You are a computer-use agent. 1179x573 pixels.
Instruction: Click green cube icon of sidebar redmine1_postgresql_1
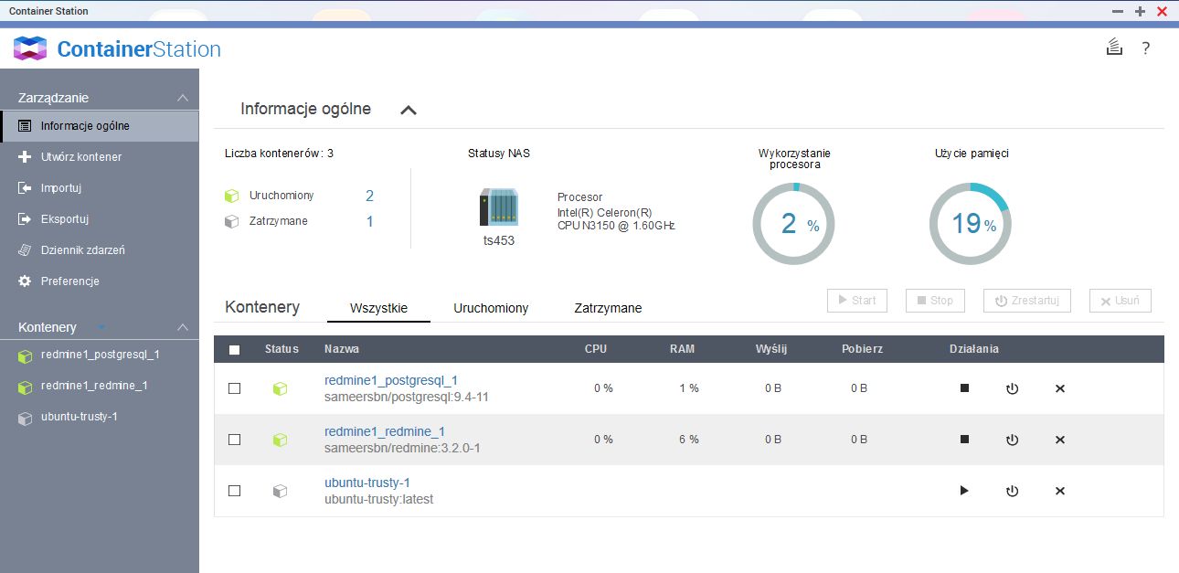click(25, 355)
